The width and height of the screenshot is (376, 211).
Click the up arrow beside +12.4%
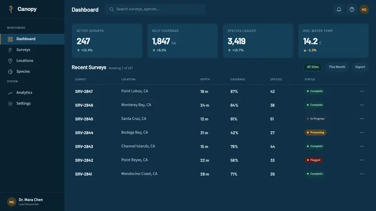[x=78, y=50]
